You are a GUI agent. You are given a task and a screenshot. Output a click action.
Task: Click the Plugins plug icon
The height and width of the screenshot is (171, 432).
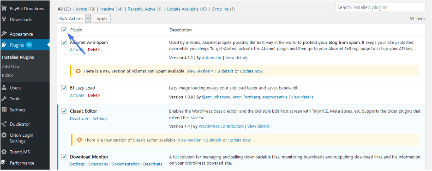[4, 45]
